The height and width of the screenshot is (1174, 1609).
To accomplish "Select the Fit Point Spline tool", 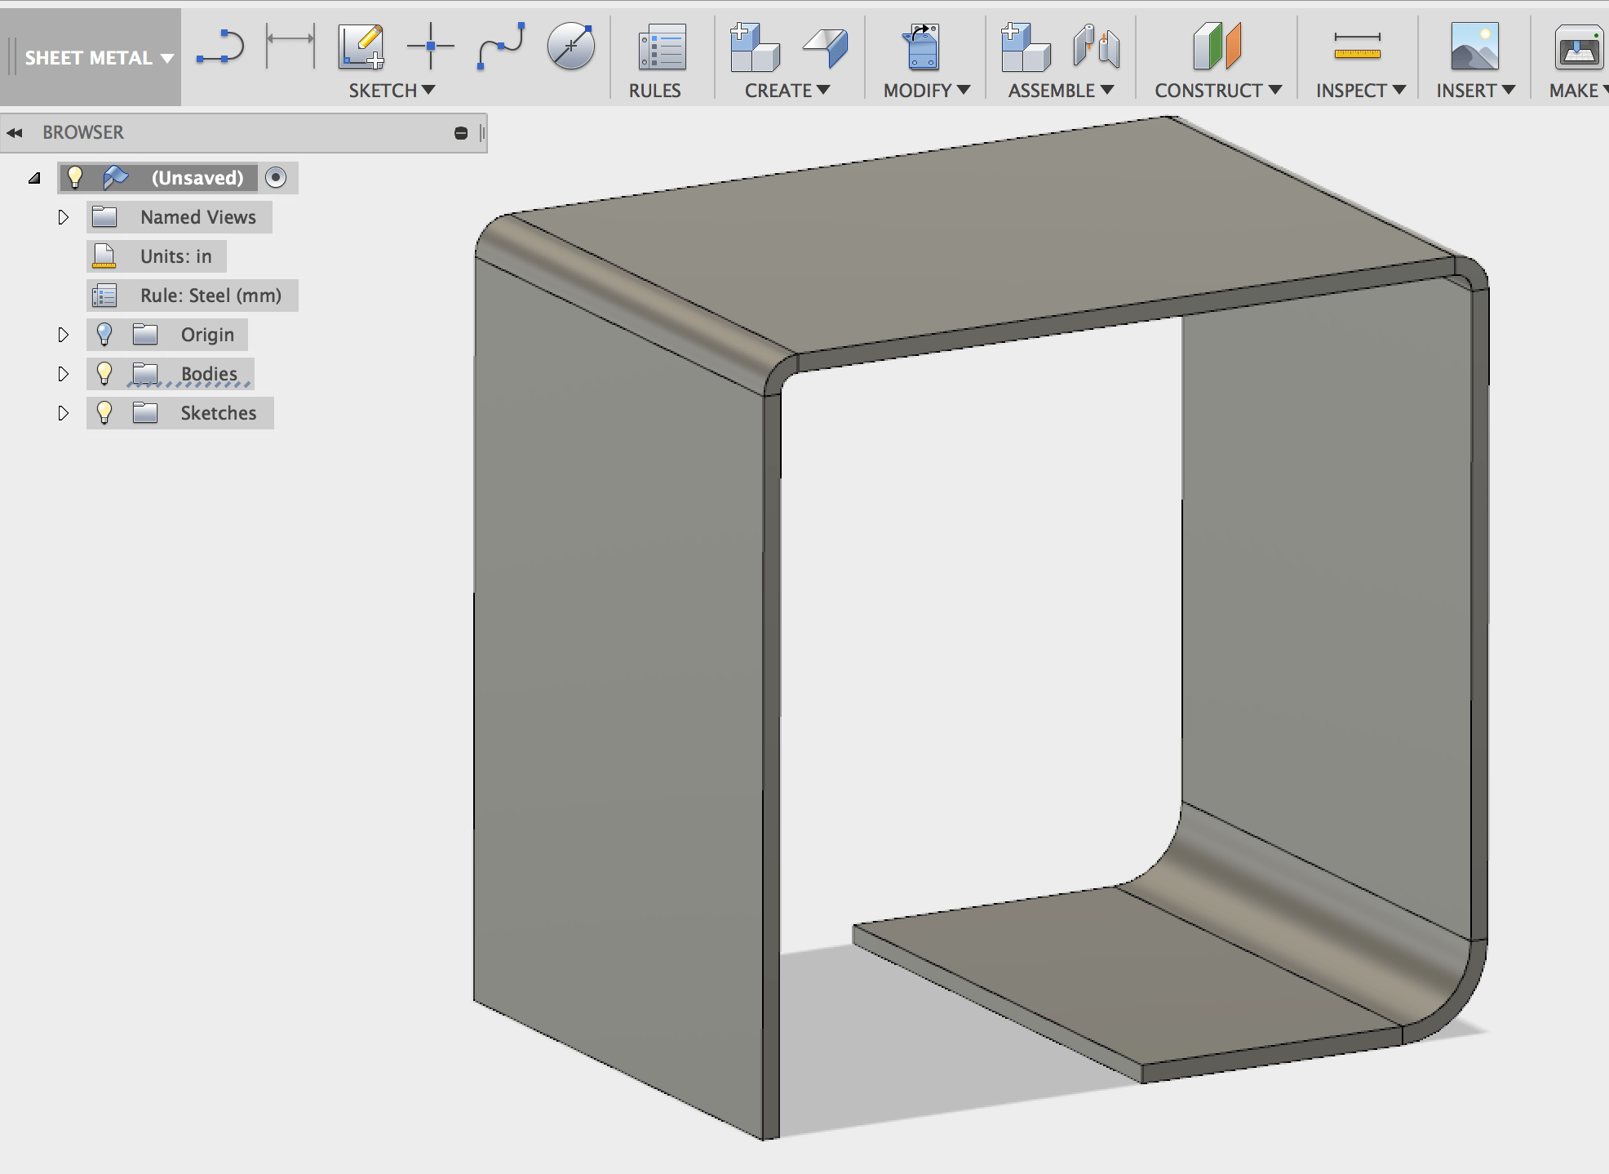I will click(x=499, y=47).
